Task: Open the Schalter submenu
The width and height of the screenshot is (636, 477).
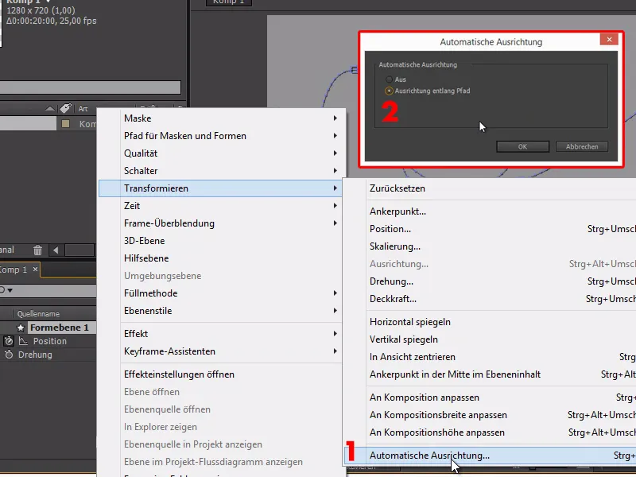Action: (x=221, y=170)
